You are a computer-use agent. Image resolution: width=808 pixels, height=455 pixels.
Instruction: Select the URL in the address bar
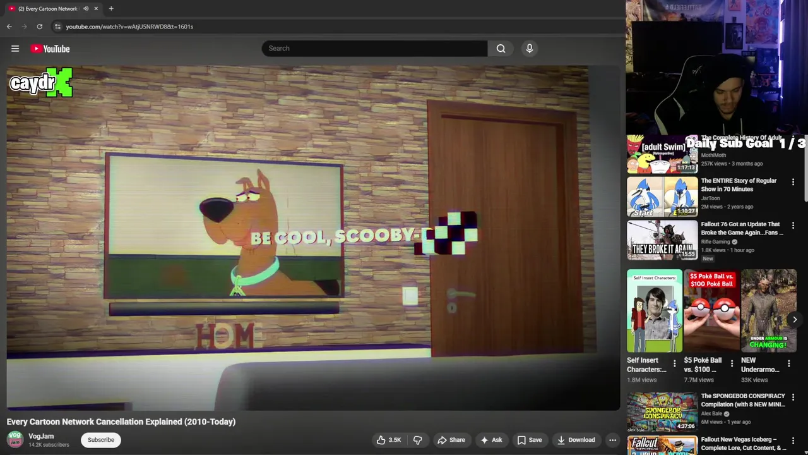click(129, 27)
